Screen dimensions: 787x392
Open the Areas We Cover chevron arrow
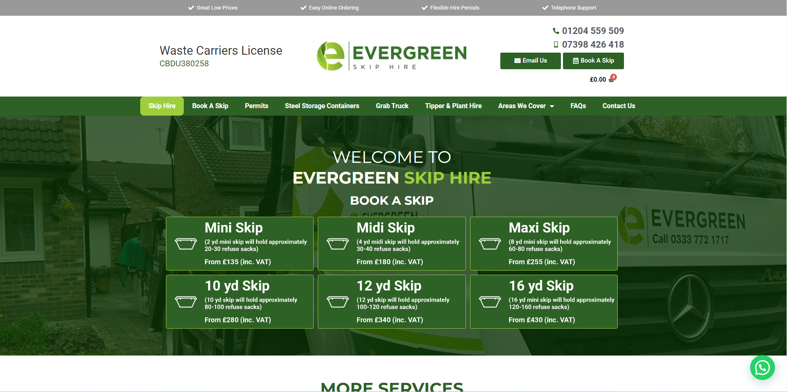(x=551, y=106)
